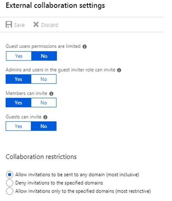172x201 pixels.
Task: Show info tooltip for Guests can invite
Action: pos(45,117)
